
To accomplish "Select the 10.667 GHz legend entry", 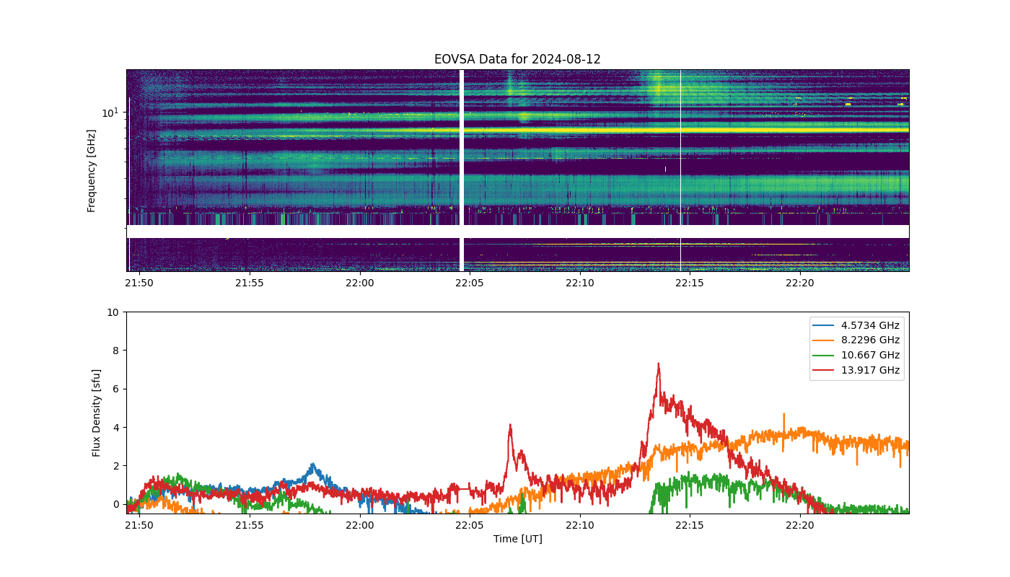I will pos(856,356).
